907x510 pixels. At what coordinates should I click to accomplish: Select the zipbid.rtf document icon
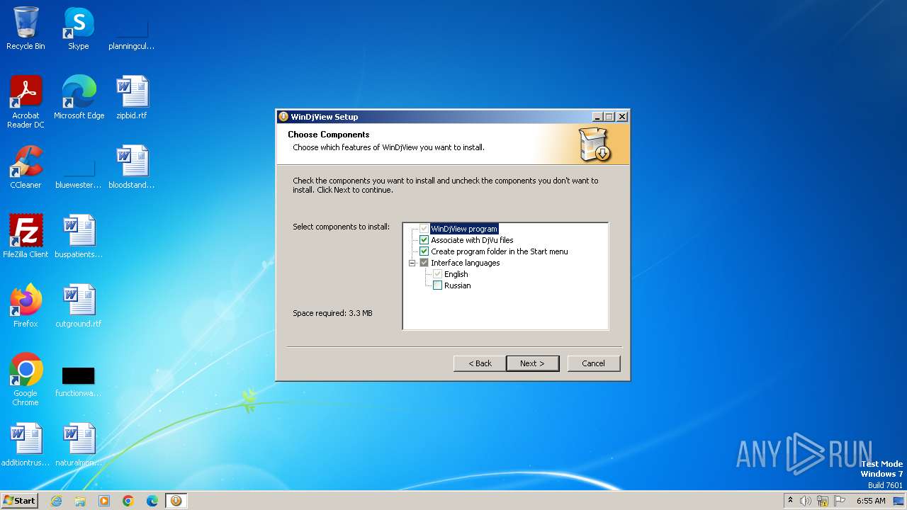click(132, 98)
